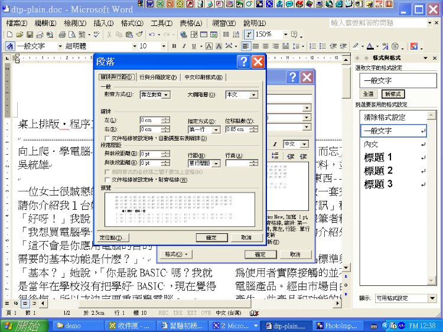Viewport: 443px width, 332px height.
Task: Toggle italic I button in the rear dialog
Action: [275, 144]
